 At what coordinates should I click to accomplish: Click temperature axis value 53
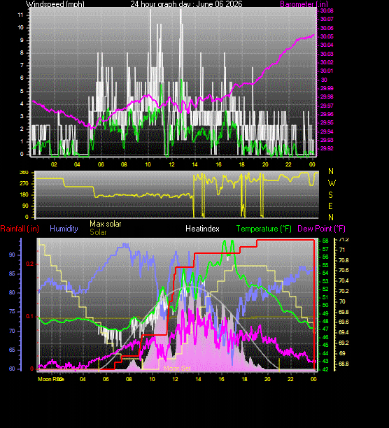pos(325,281)
